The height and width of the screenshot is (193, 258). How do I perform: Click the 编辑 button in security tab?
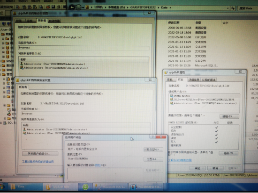[x=229, y=116]
